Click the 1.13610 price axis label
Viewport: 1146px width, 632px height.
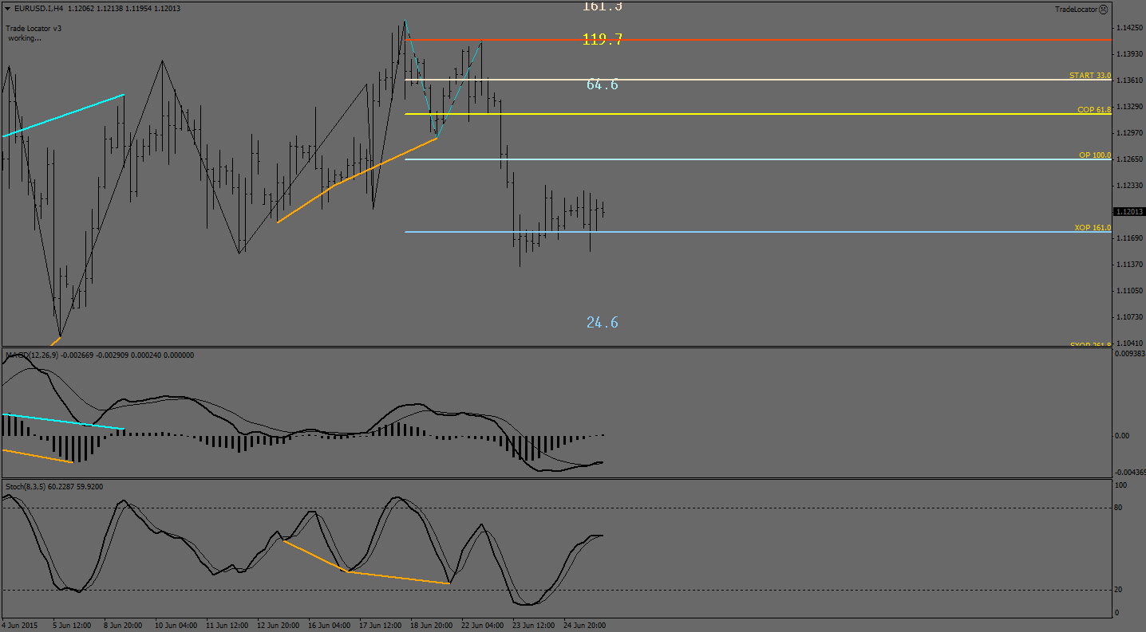1129,80
